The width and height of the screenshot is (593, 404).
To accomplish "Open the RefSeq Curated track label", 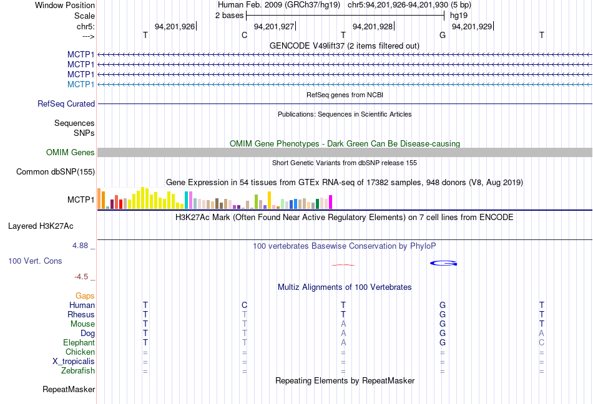I will tap(66, 104).
